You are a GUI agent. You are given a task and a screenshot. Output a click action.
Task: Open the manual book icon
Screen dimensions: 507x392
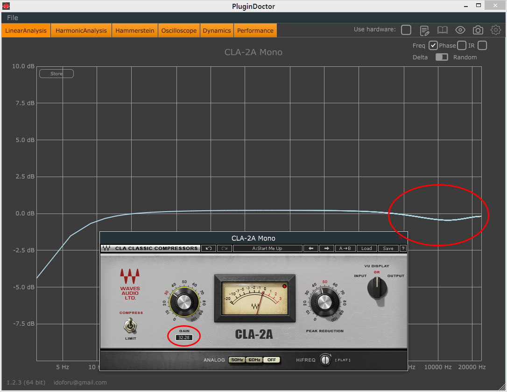442,30
